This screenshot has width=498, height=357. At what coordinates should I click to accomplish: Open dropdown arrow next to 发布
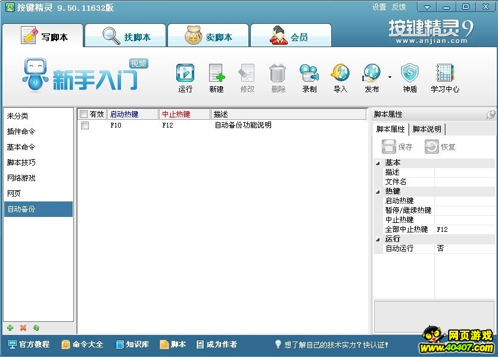390,77
